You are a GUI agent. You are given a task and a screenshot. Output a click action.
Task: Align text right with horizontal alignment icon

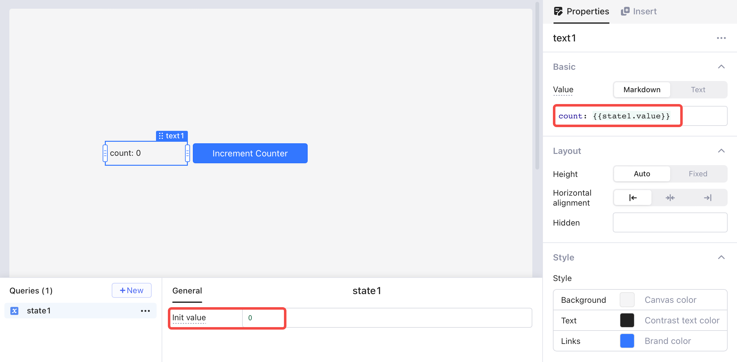pyautogui.click(x=707, y=198)
